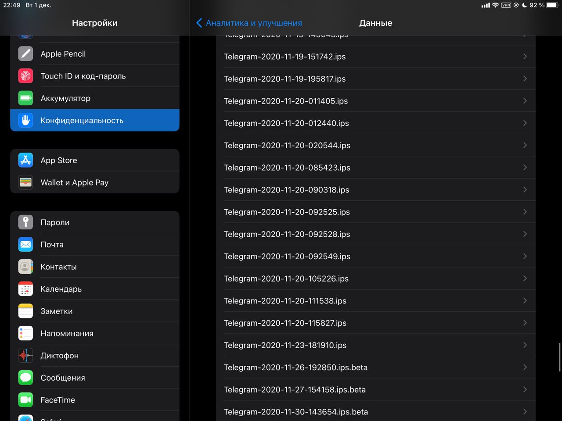This screenshot has width=562, height=421.
Task: Open Telegram-2020-11-20-092549.ips log
Action: (376, 256)
